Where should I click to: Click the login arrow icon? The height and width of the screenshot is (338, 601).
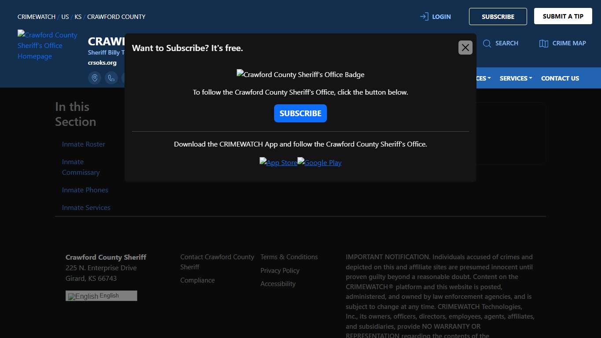424,17
